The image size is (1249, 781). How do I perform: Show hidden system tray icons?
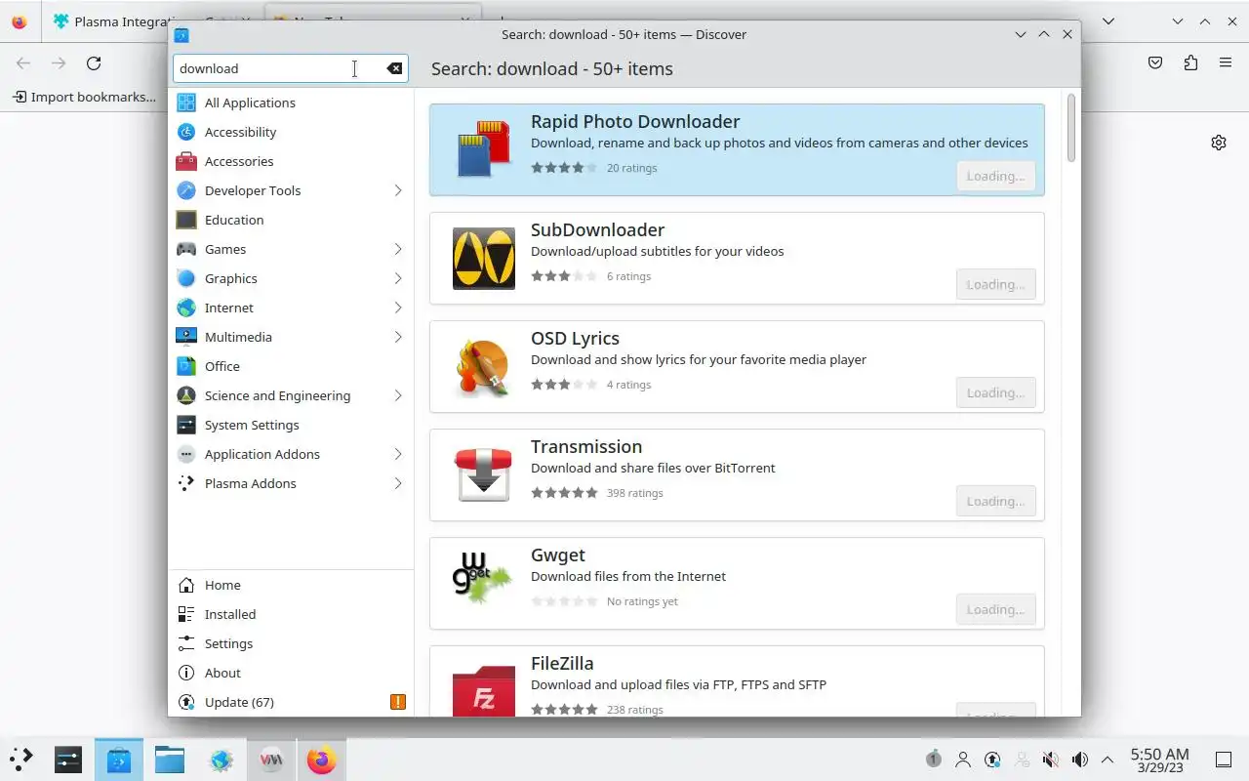coord(1108,760)
